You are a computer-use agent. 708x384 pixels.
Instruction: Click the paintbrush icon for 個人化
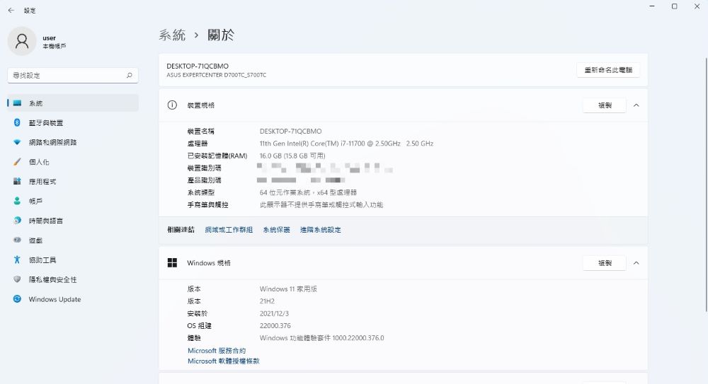pos(17,161)
